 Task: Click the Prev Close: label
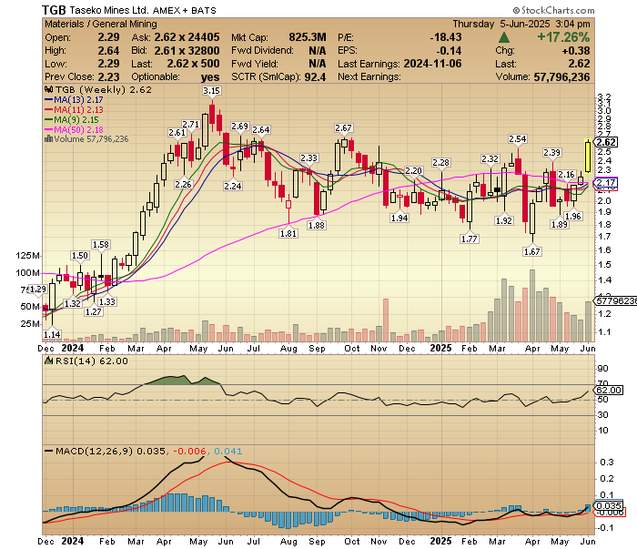pos(69,76)
